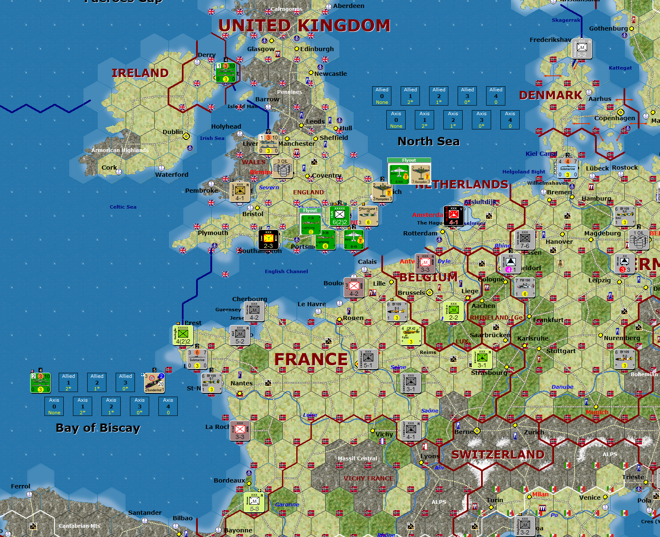
Task: Click the North Sea Allied 0 None box
Action: coord(382,96)
